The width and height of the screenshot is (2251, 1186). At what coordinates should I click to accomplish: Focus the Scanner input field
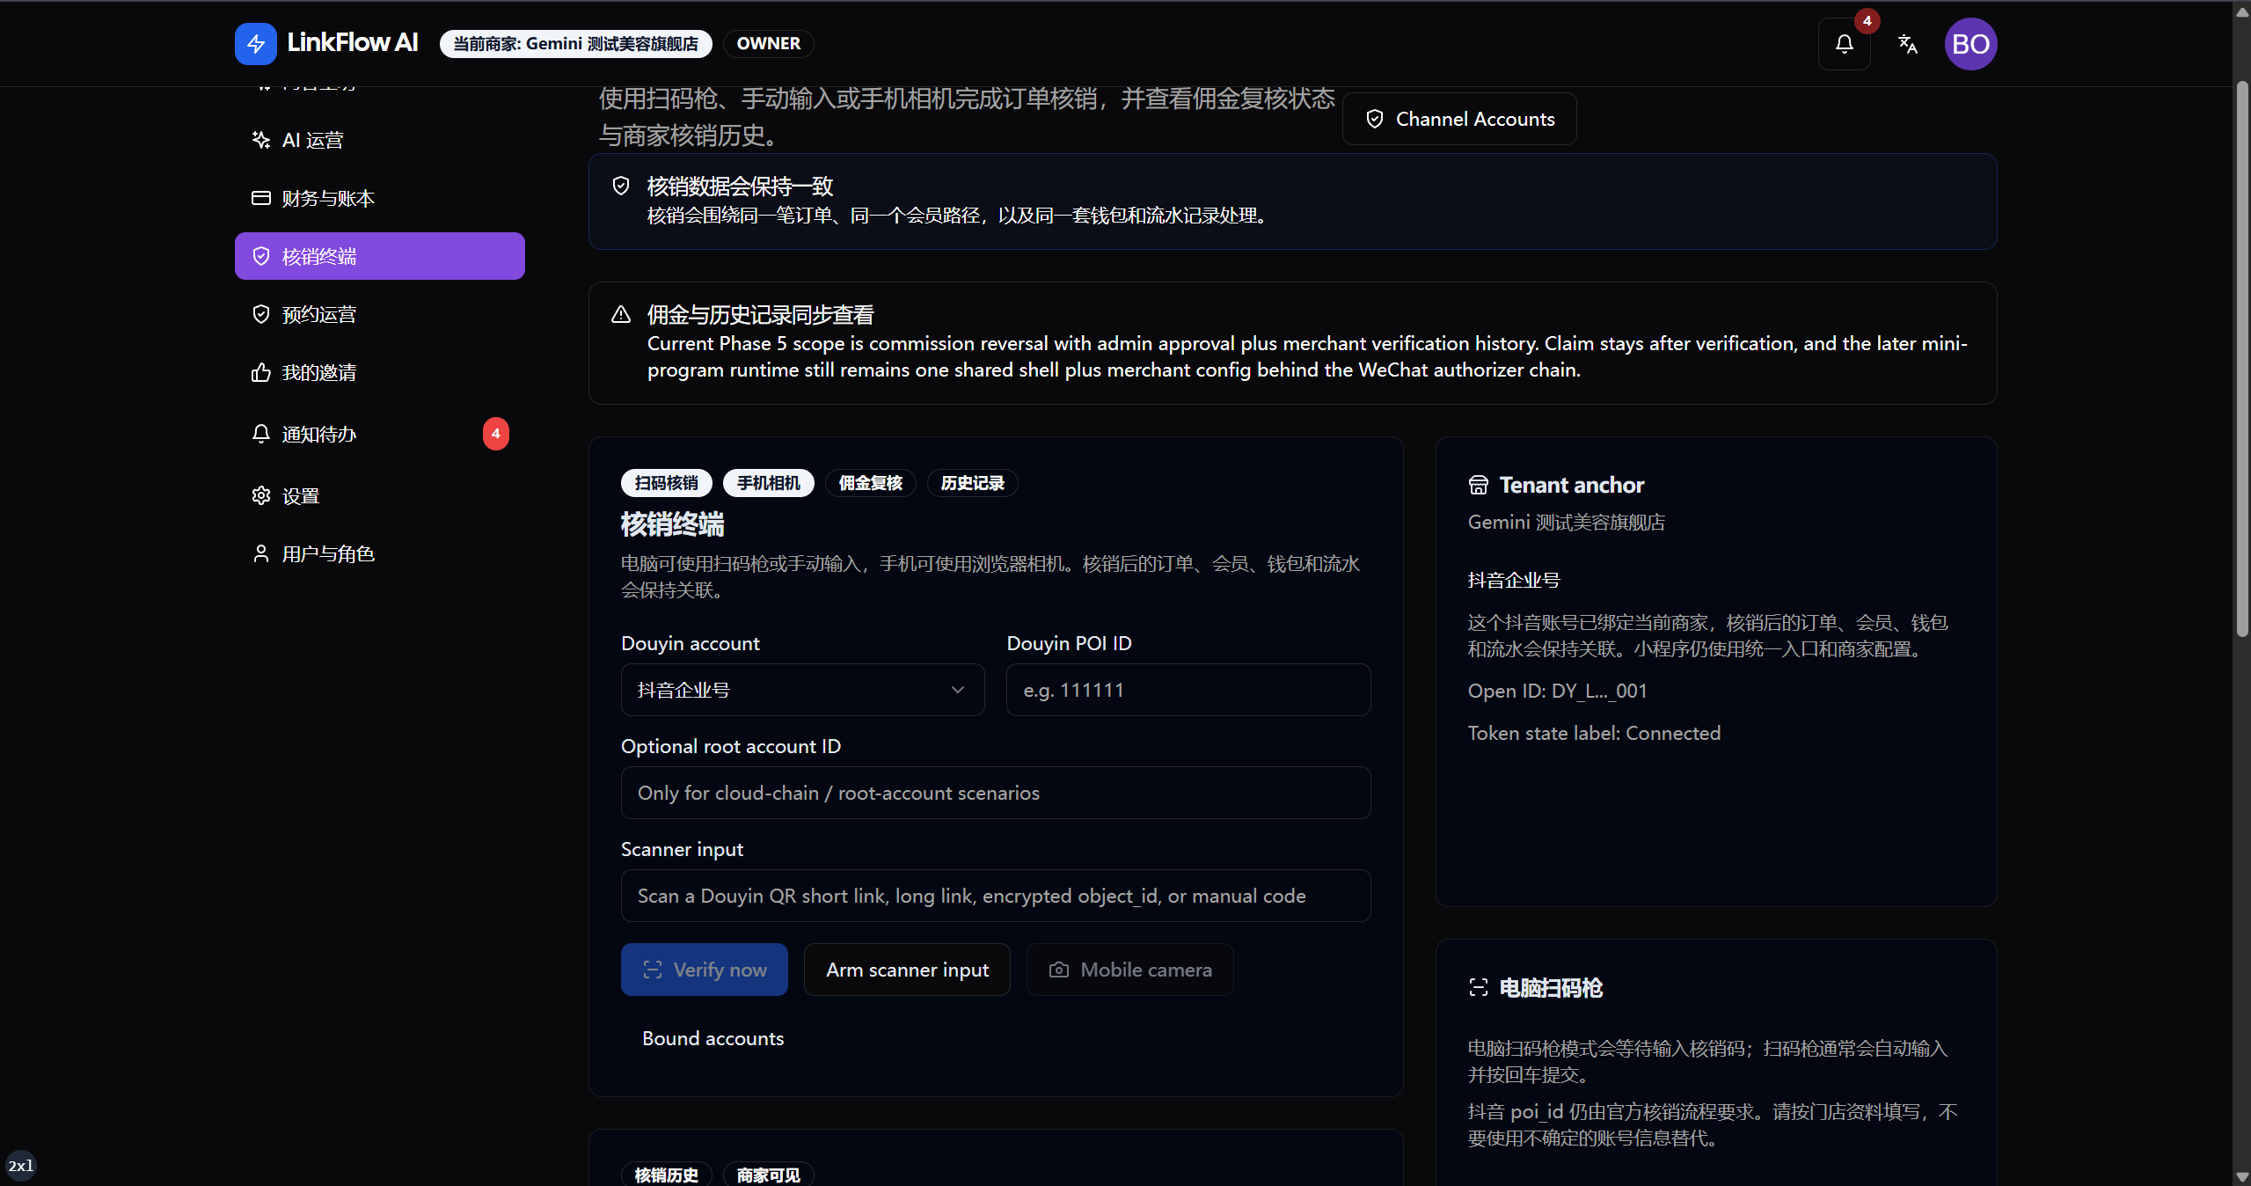click(996, 896)
